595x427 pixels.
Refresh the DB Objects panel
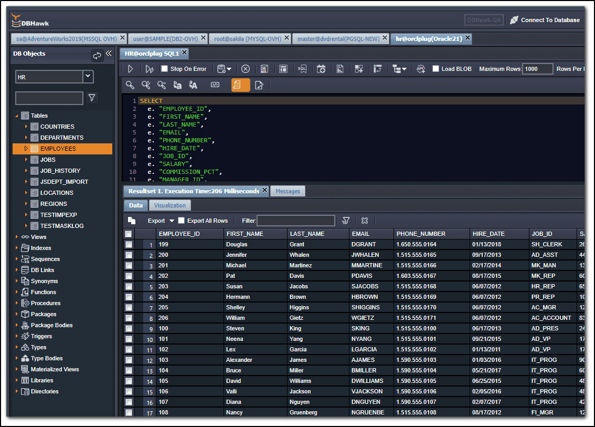tap(97, 55)
